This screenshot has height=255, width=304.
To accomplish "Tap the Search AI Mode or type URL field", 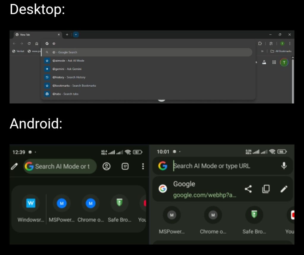I will pyautogui.click(x=223, y=166).
